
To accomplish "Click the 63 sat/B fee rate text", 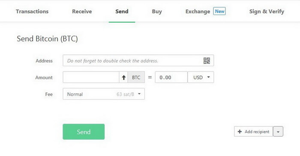I will pyautogui.click(x=125, y=94).
